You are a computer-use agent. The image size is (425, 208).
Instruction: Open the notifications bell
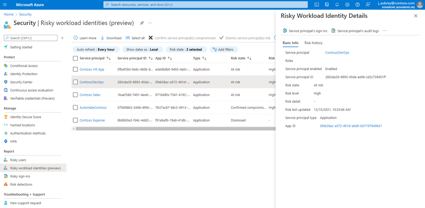pos(337,5)
